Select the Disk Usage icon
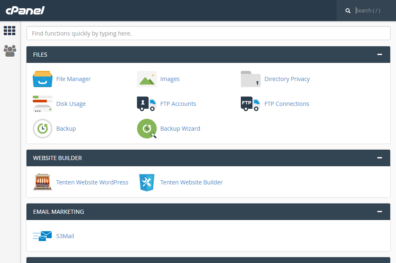396x263 pixels. (43, 104)
